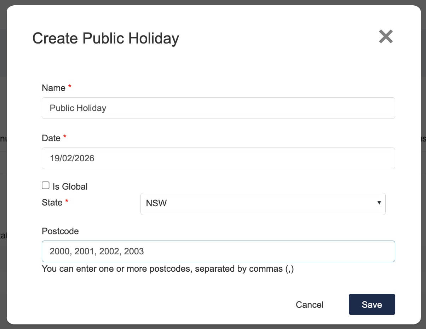426x329 pixels.
Task: Click the Date field label
Action: click(x=51, y=138)
